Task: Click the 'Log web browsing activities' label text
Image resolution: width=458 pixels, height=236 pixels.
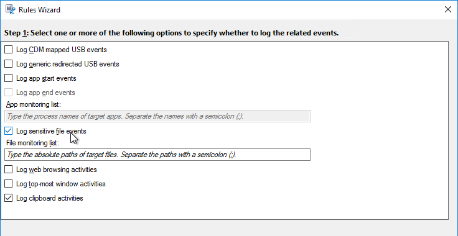Action: (x=57, y=170)
